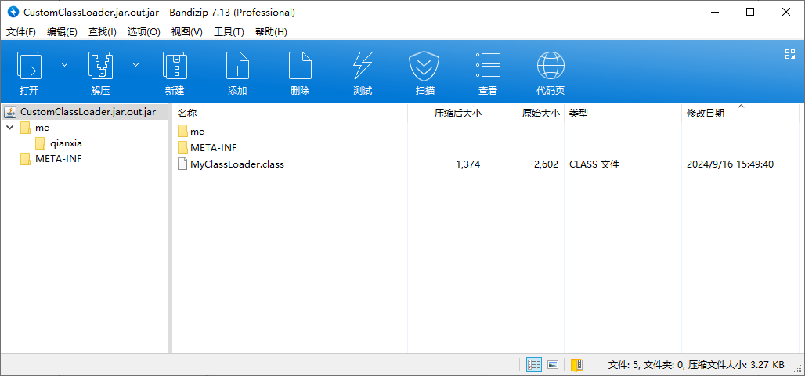Select qianxia folder in the tree
This screenshot has width=805, height=376.
(x=66, y=143)
